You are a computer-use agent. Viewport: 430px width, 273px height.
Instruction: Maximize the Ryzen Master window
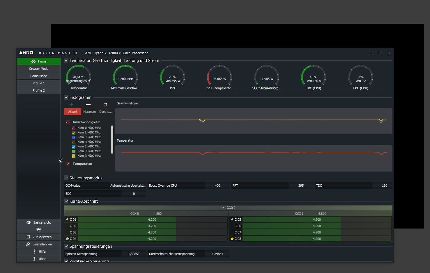click(380, 53)
